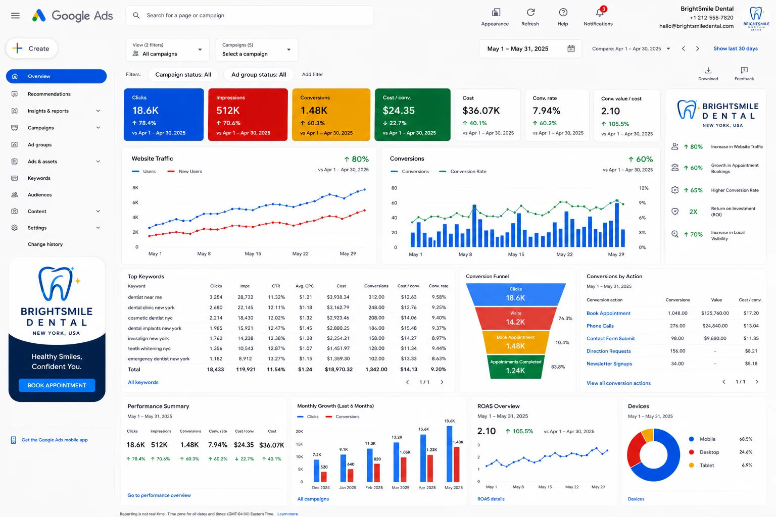Select the Overview menu item
776x517 pixels.
57,76
